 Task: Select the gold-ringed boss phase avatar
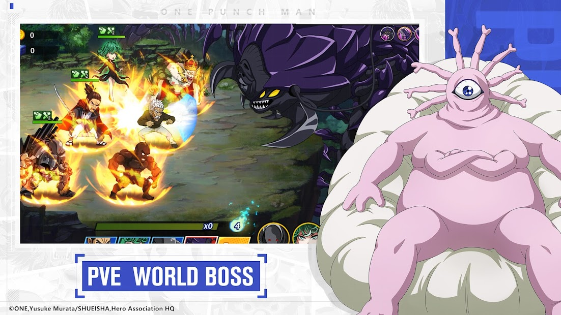click(404, 34)
